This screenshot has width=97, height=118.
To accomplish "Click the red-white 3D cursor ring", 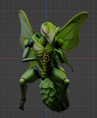I will (46, 58).
